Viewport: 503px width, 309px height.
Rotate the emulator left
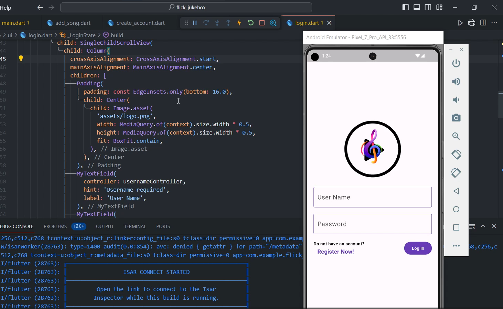tap(456, 154)
